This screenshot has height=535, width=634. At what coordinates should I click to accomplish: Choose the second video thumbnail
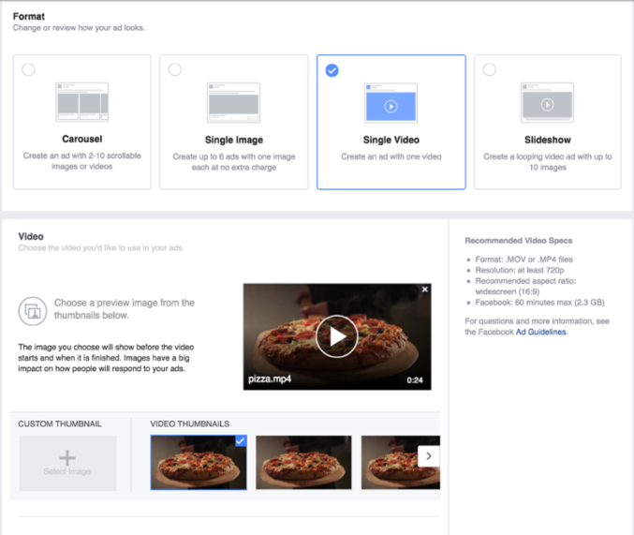303,463
